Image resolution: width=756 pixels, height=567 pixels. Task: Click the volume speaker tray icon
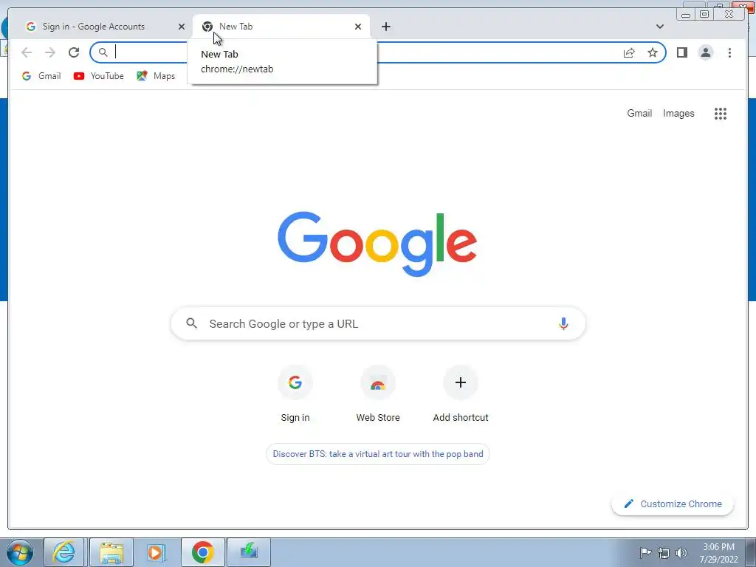pos(681,552)
